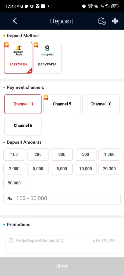The image size is (124, 276).
Task: Open deposit records clipboard icon
Action: (x=102, y=21)
